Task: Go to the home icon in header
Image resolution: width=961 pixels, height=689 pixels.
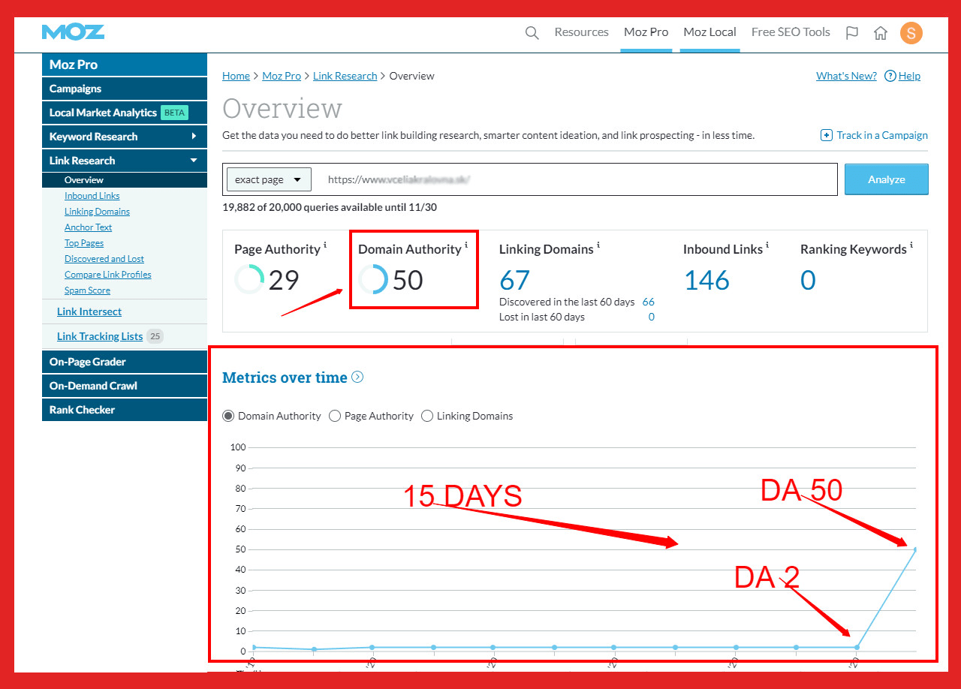Action: (881, 33)
